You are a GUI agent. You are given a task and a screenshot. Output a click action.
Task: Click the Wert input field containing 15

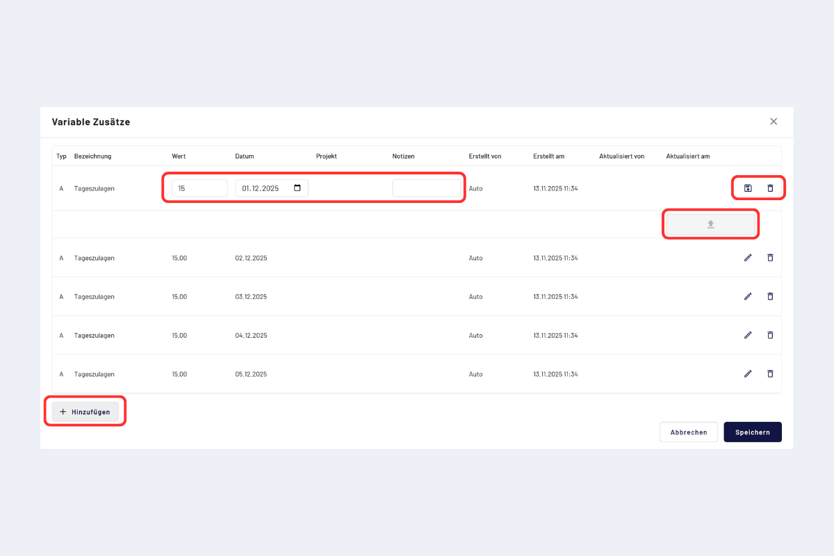click(199, 188)
